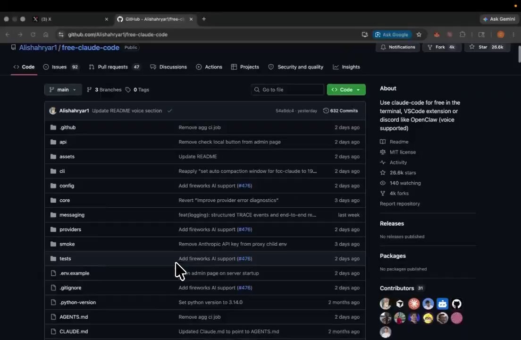The height and width of the screenshot is (340, 521).
Task: Open commit hash 54a9dc4
Action: [x=285, y=110]
